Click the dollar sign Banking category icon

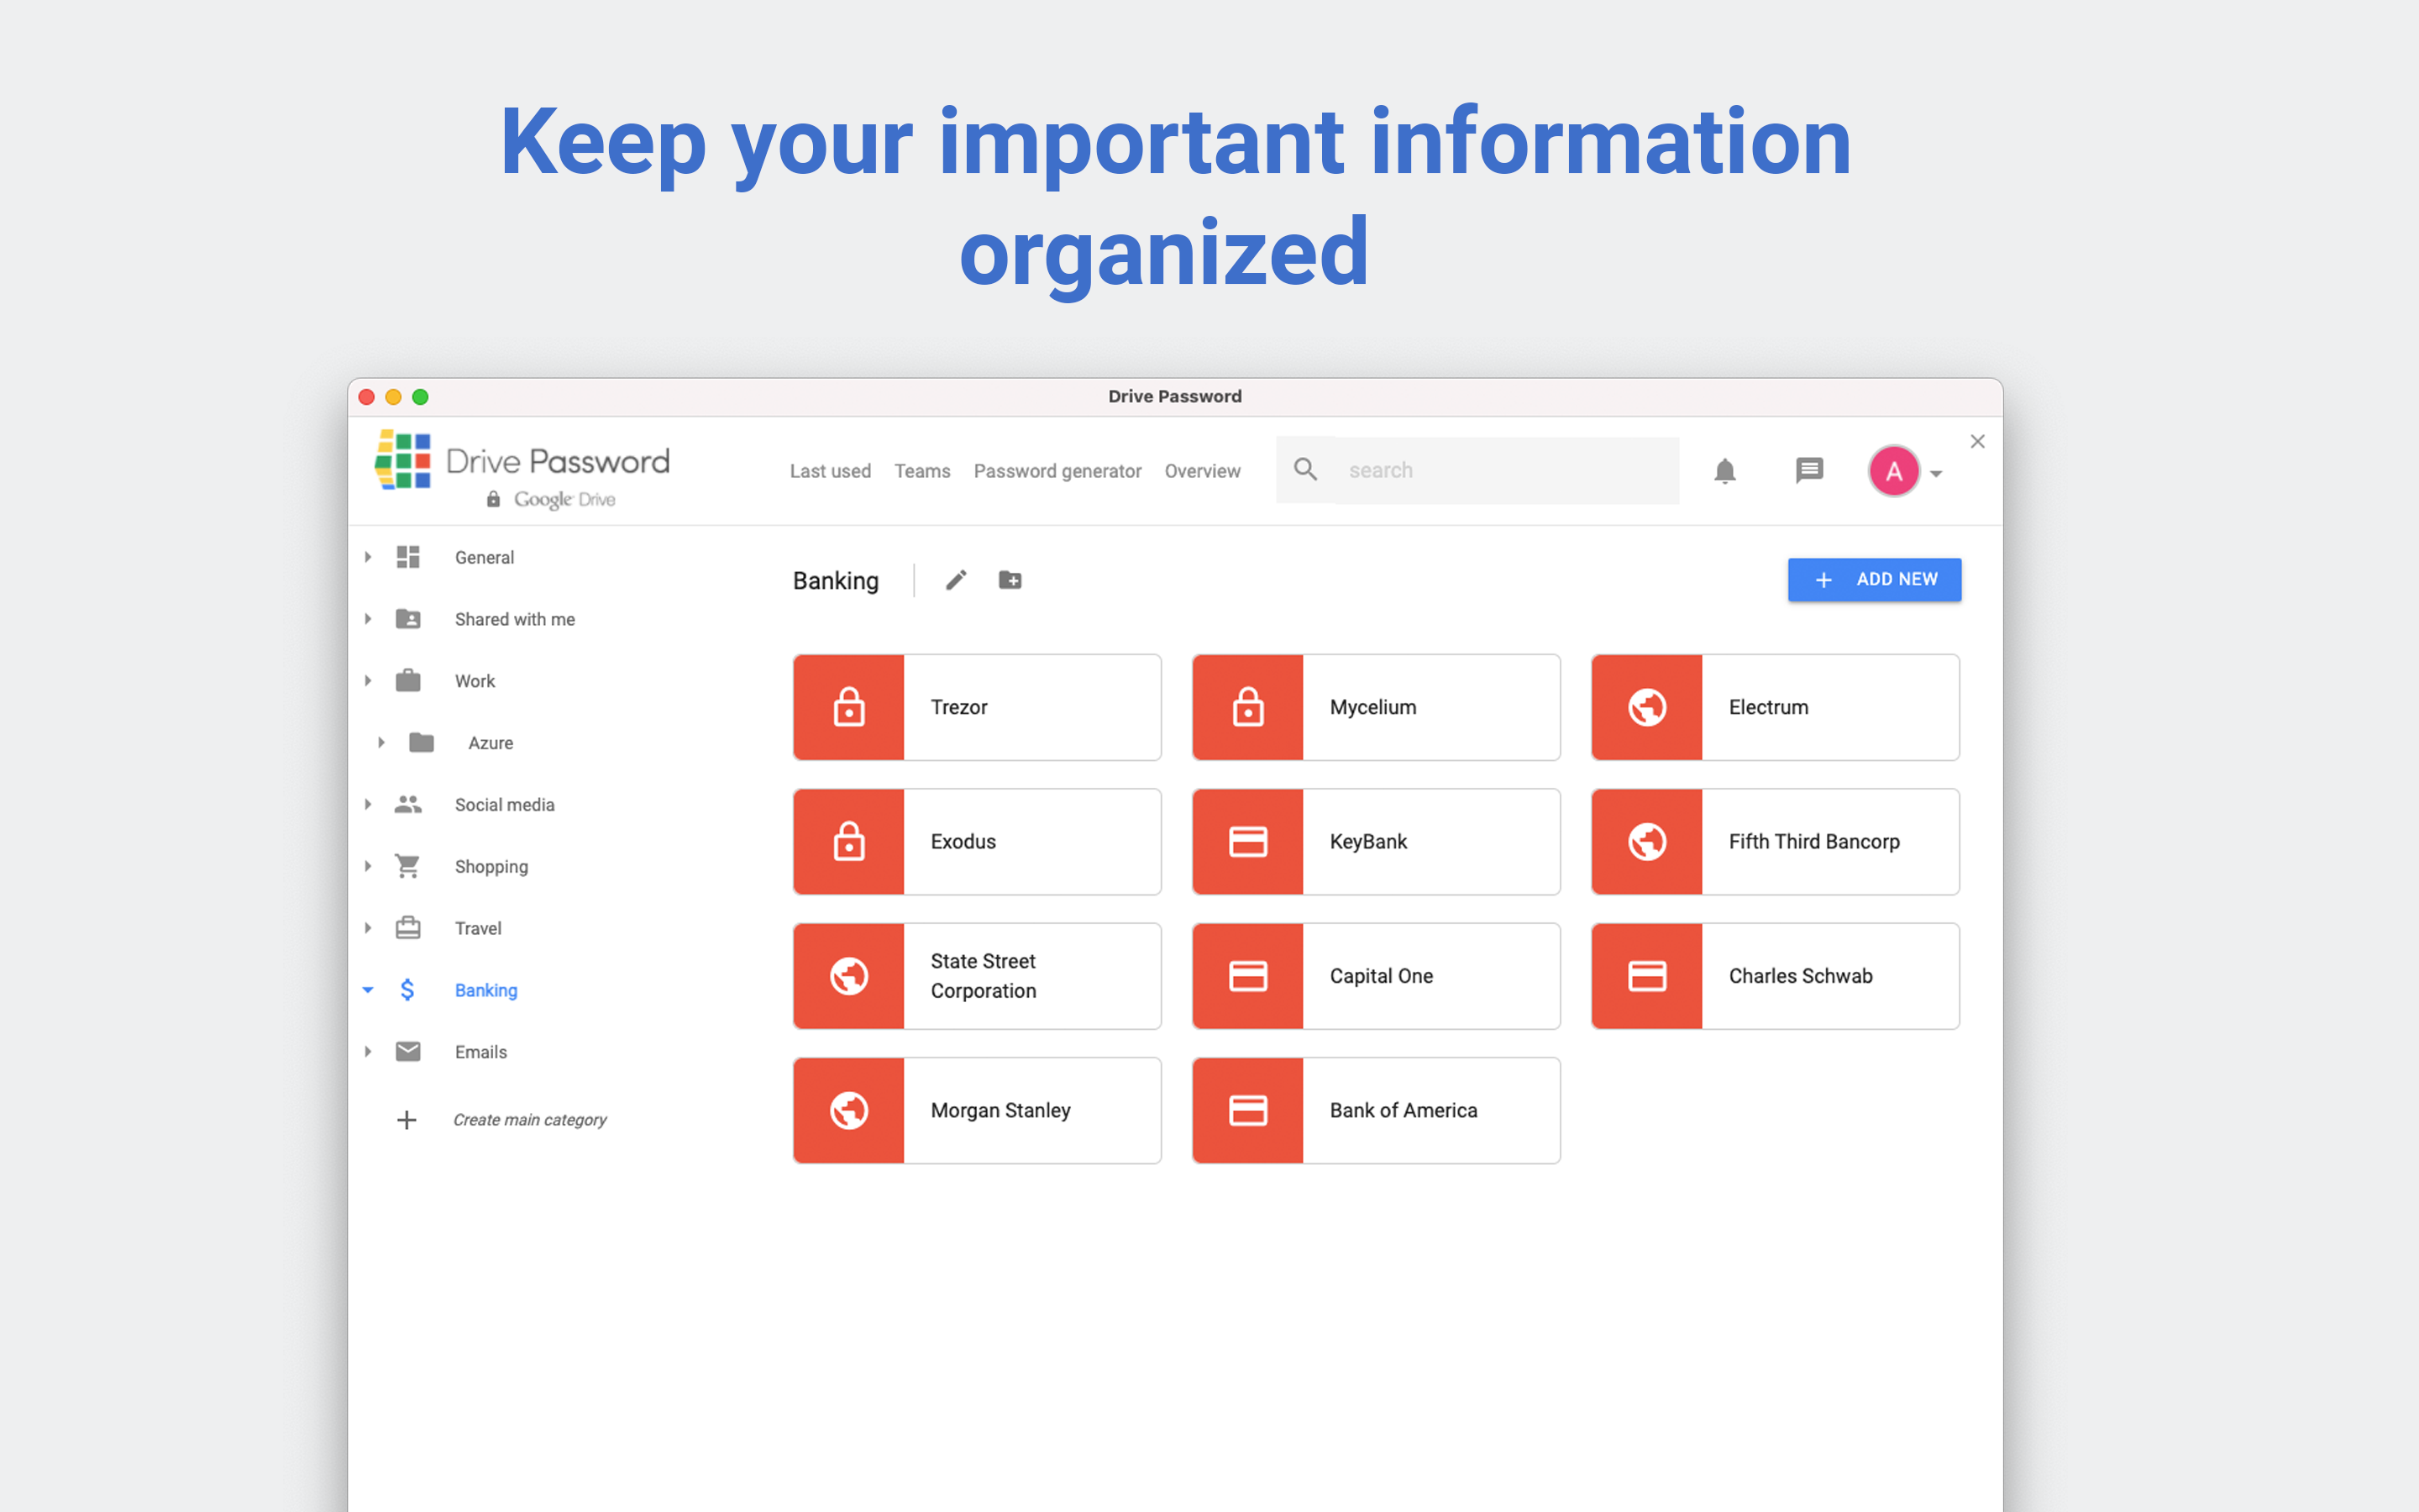[x=408, y=990]
